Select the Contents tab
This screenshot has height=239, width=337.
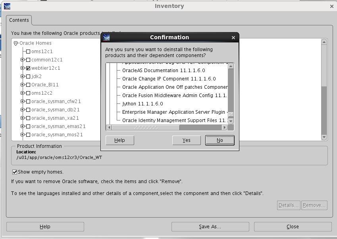(19, 20)
